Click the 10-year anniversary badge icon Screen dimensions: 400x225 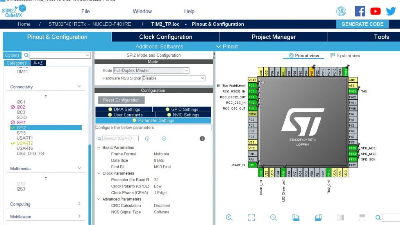[341, 11]
